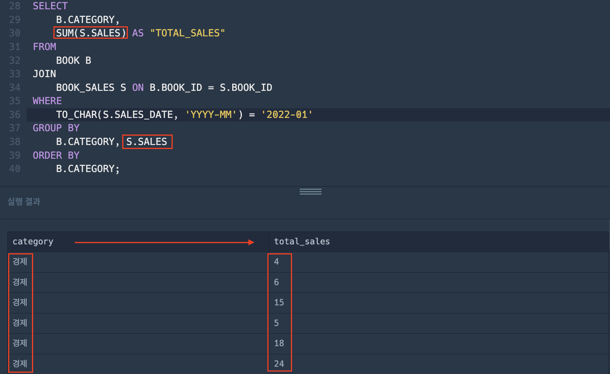Viewport: 610px width, 374px height.
Task: Click the SELECT keyword on line 28
Action: coord(50,6)
